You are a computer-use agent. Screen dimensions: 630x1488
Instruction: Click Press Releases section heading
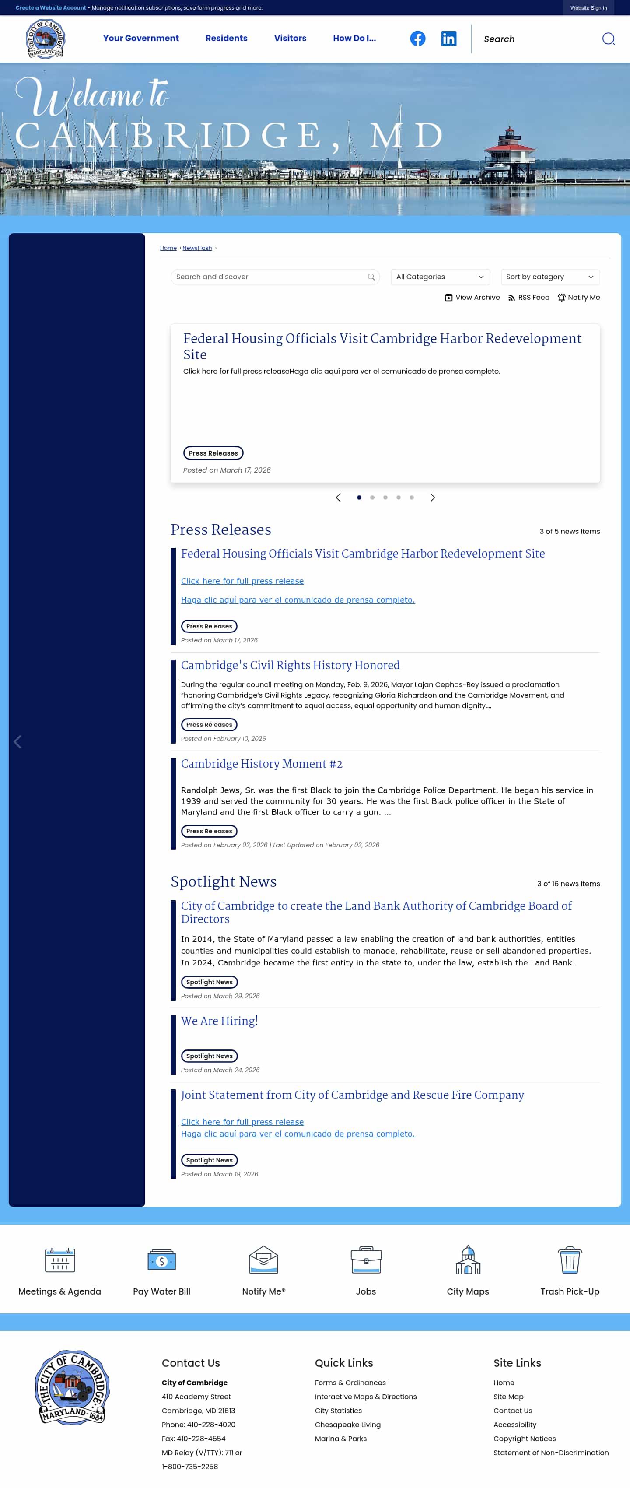(220, 530)
